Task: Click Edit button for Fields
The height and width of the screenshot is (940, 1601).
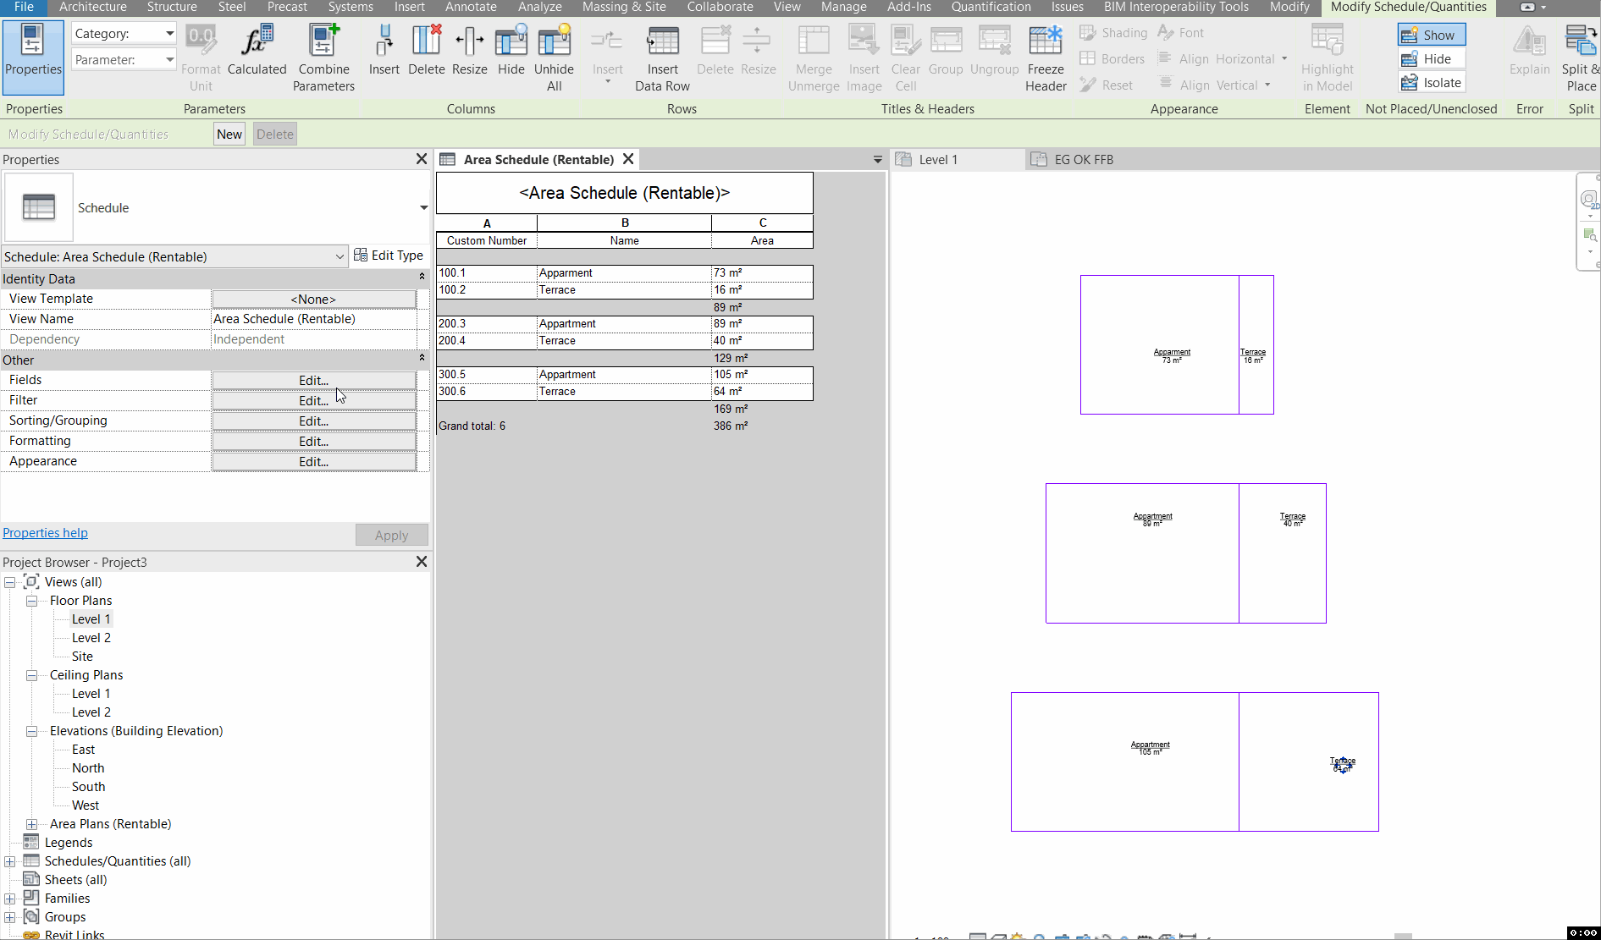Action: [314, 381]
